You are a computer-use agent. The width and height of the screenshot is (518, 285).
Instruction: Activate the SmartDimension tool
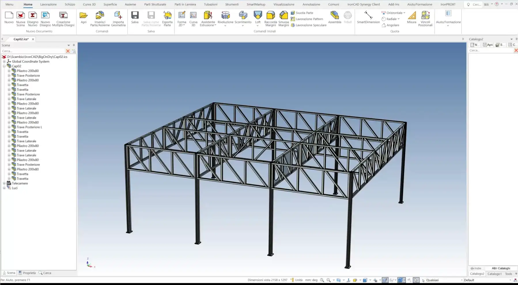tap(368, 17)
